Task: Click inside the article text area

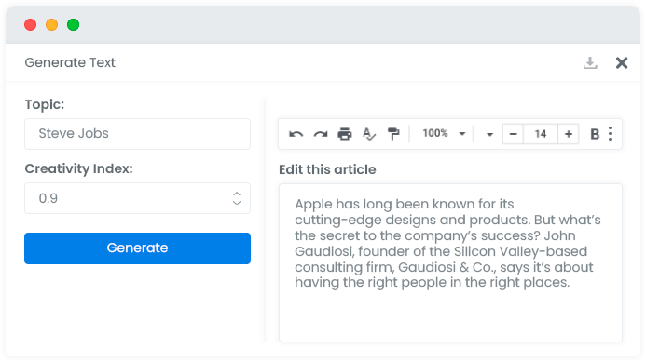Action: pyautogui.click(x=450, y=262)
